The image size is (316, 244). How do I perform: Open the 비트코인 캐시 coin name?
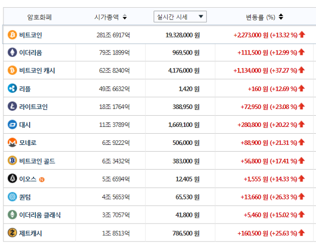click(x=37, y=71)
